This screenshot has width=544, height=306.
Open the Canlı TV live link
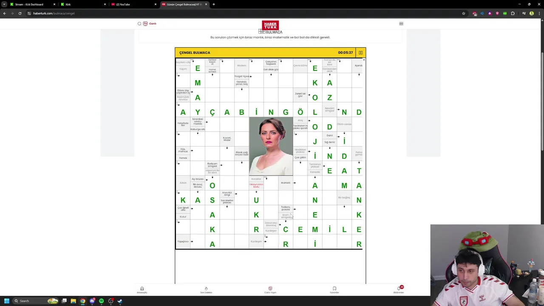[150, 24]
